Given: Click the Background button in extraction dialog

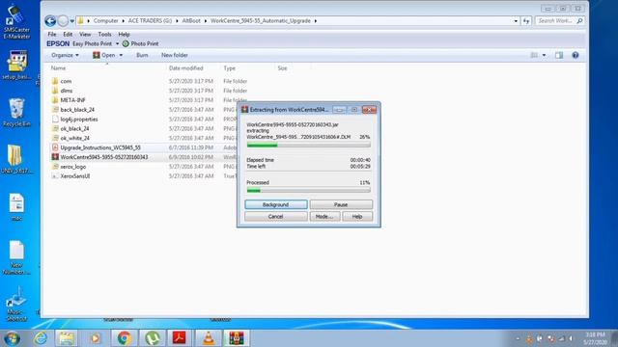Looking at the screenshot, I should click(276, 204).
